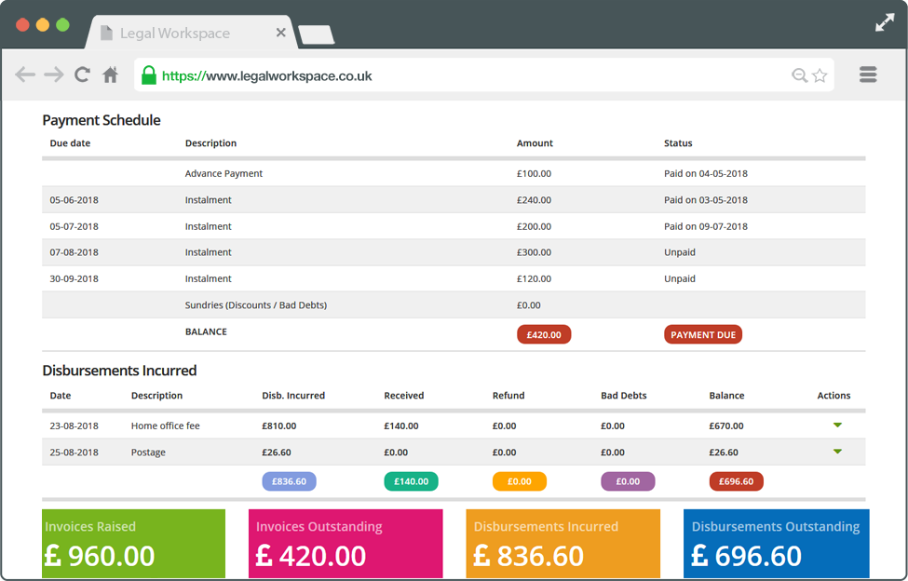Click the Payment Schedule heading
The height and width of the screenshot is (581, 908).
click(102, 120)
